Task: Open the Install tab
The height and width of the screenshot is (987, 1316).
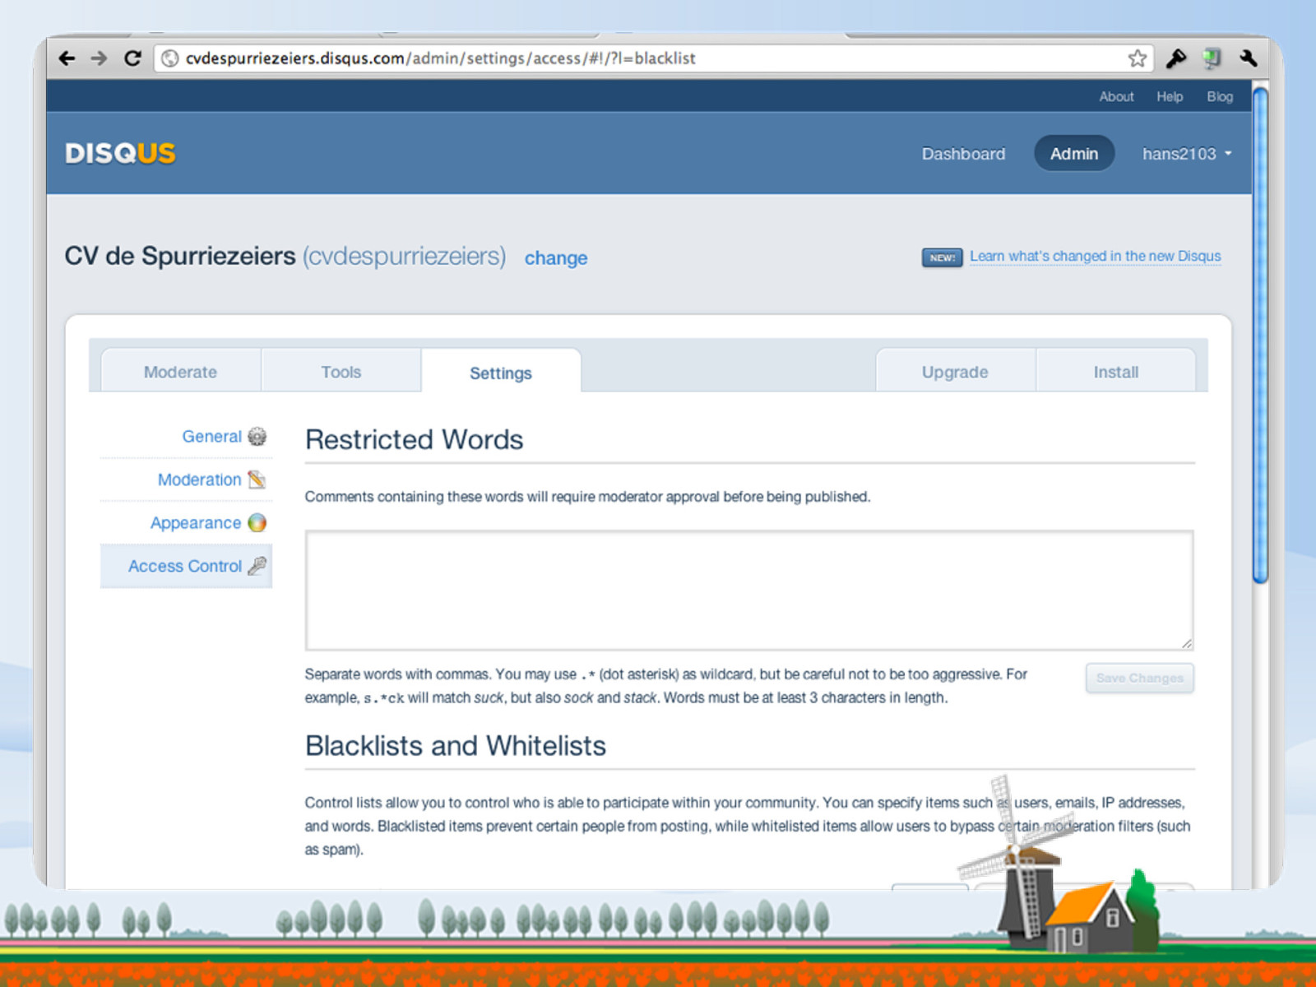Action: pyautogui.click(x=1116, y=372)
